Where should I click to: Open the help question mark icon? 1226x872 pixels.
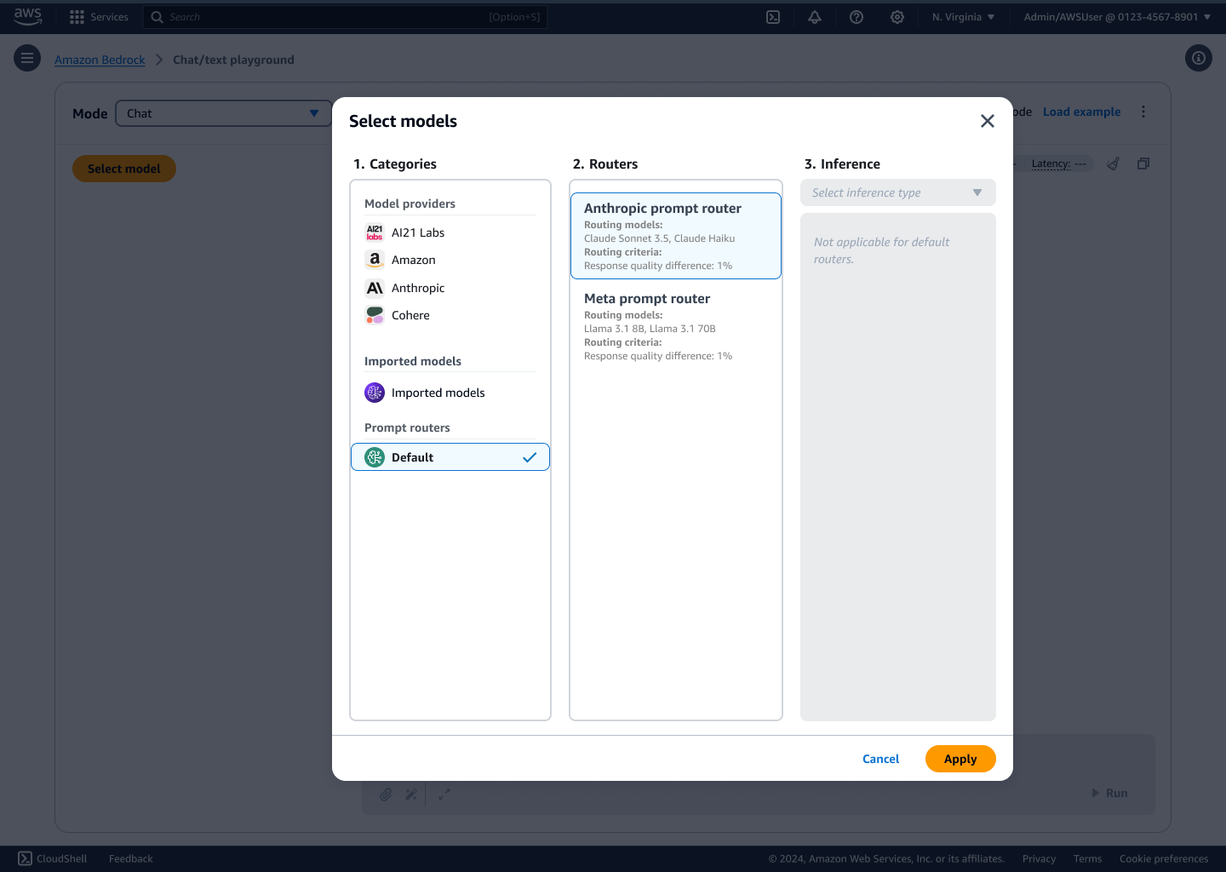(x=856, y=17)
